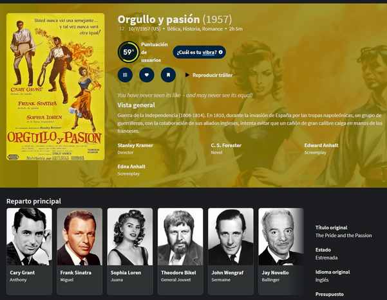
Task: Open novelist C. S. Forester's profile
Action: [226, 145]
